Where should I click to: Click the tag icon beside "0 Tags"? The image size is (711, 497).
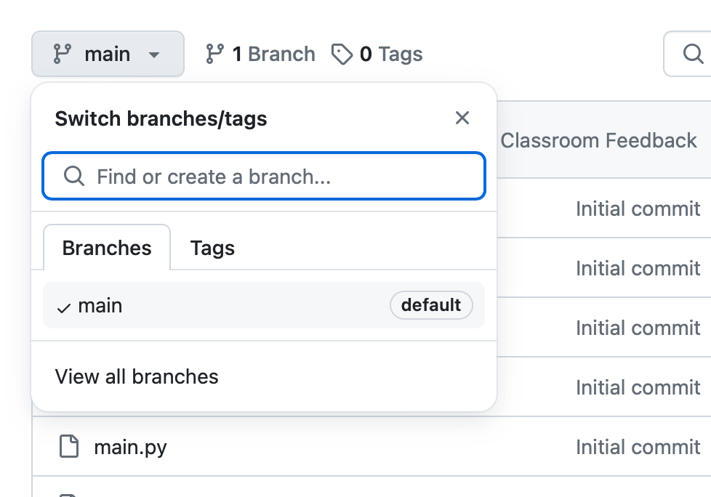[x=342, y=54]
